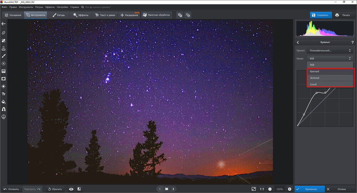Open the Пресет dropdown

[x=330, y=50]
